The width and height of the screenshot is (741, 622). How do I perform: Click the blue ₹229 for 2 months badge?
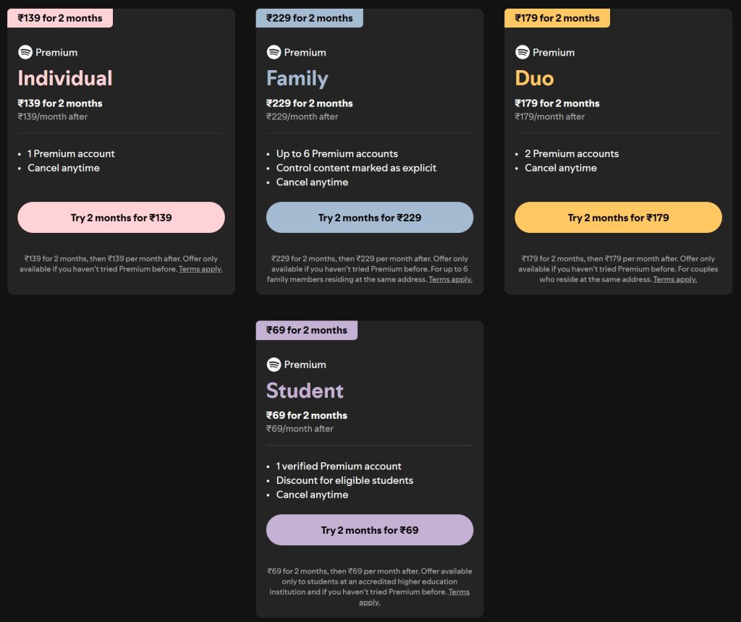pyautogui.click(x=309, y=18)
